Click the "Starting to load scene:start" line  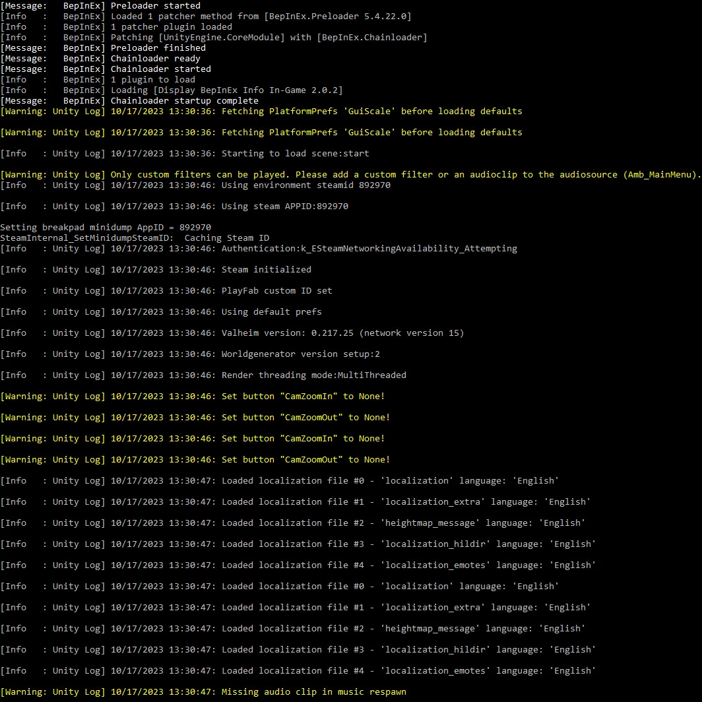185,154
